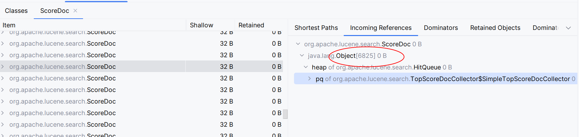
Task: Close the ScoreDoc tab
Action: [x=75, y=11]
